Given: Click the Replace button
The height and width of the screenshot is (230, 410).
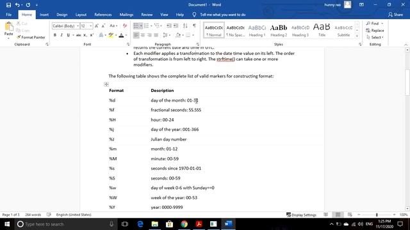Looking at the screenshot, I should tap(375, 31).
